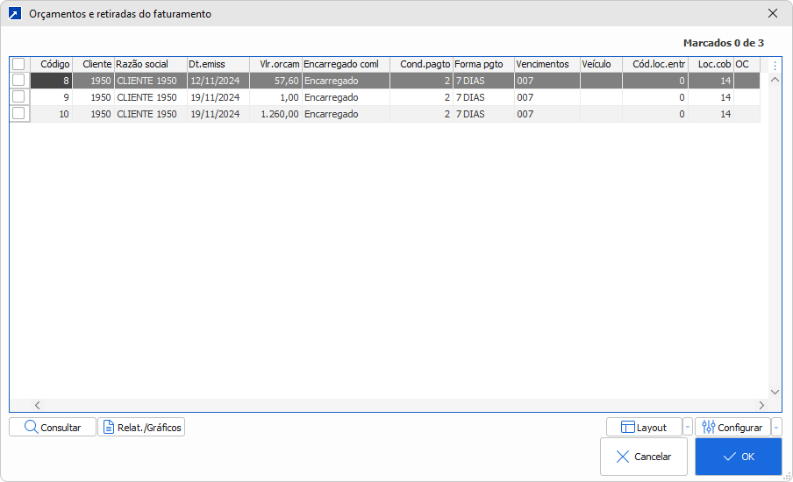Sort by the Cliente column header
Viewport: 793px width, 482px height.
click(x=94, y=64)
